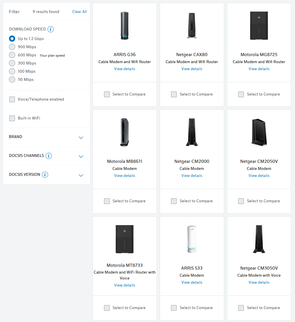This screenshot has width=295, height=322.
Task: Tick compare checkbox for Netgear CM3050V
Action: coord(241,308)
